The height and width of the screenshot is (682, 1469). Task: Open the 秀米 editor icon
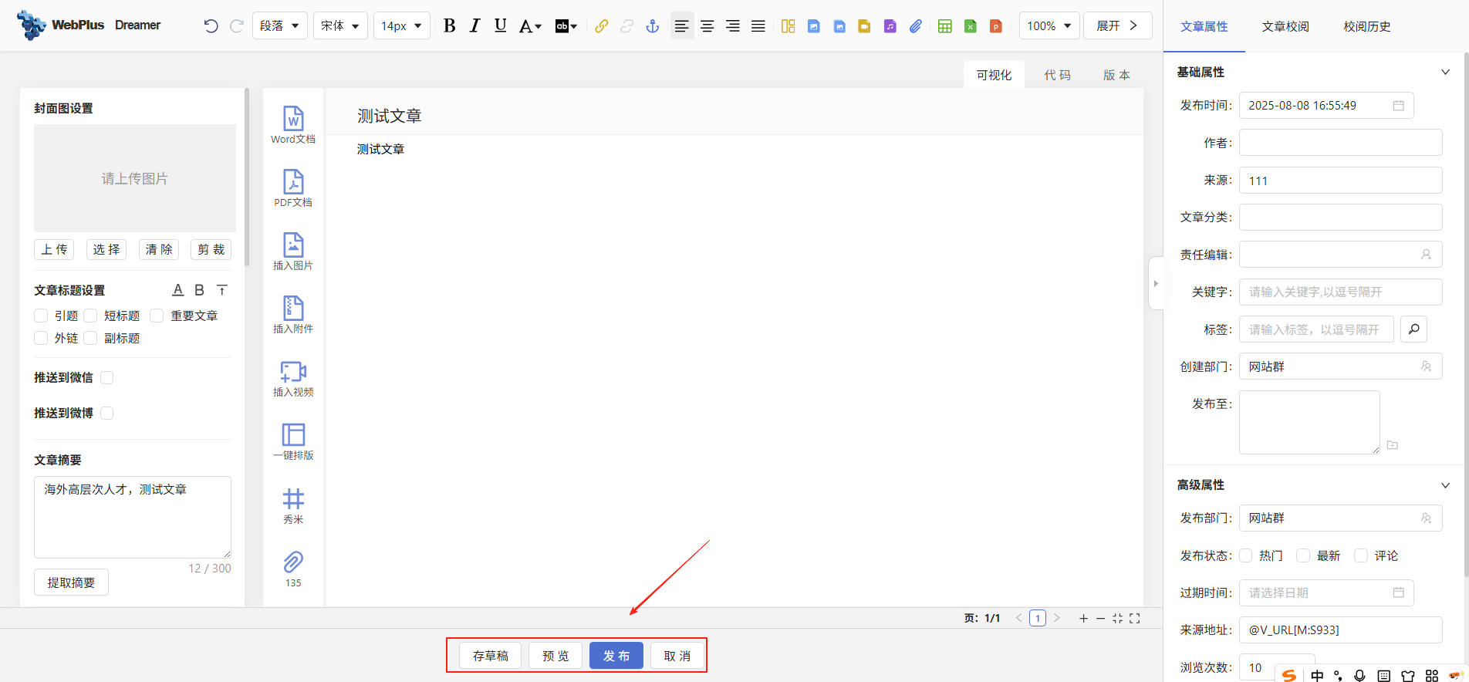pos(293,499)
